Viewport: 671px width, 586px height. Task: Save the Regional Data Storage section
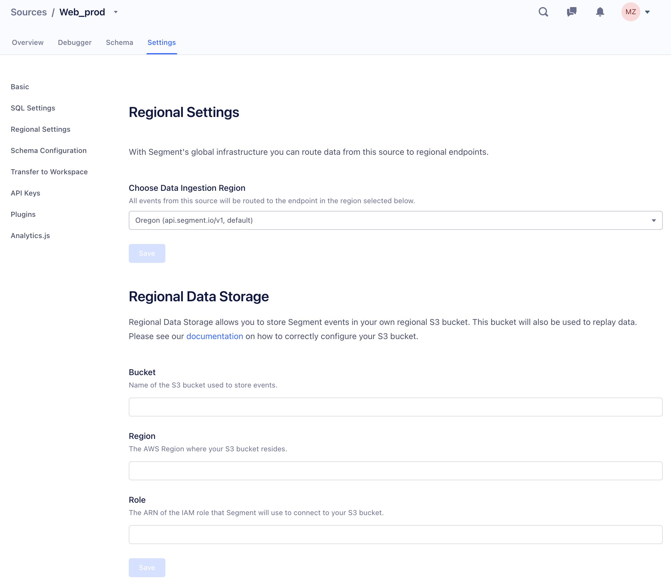[147, 568]
